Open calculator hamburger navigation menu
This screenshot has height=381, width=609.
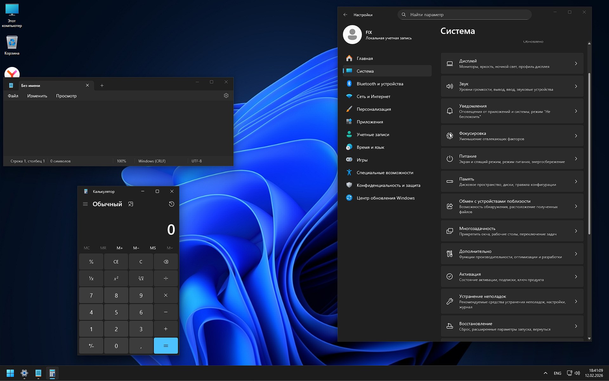pos(85,204)
